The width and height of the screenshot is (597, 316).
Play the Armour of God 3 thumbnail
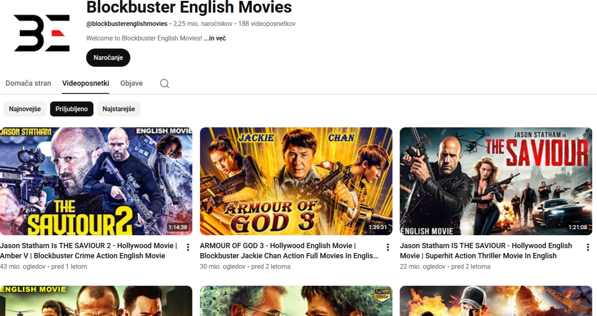296,181
